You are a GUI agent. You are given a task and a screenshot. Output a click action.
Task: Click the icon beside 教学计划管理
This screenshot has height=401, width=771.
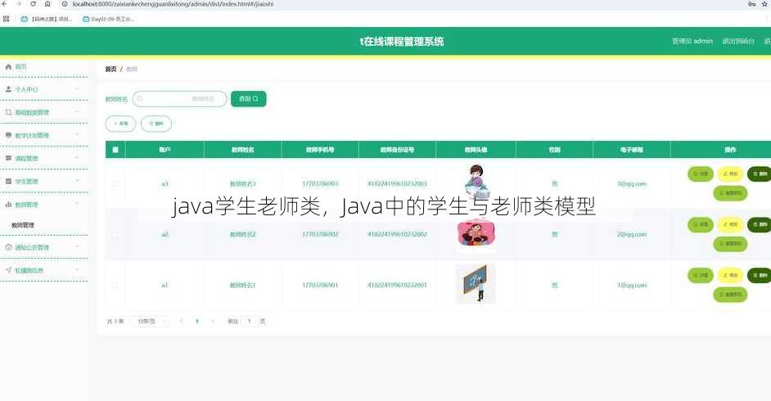pyautogui.click(x=8, y=135)
